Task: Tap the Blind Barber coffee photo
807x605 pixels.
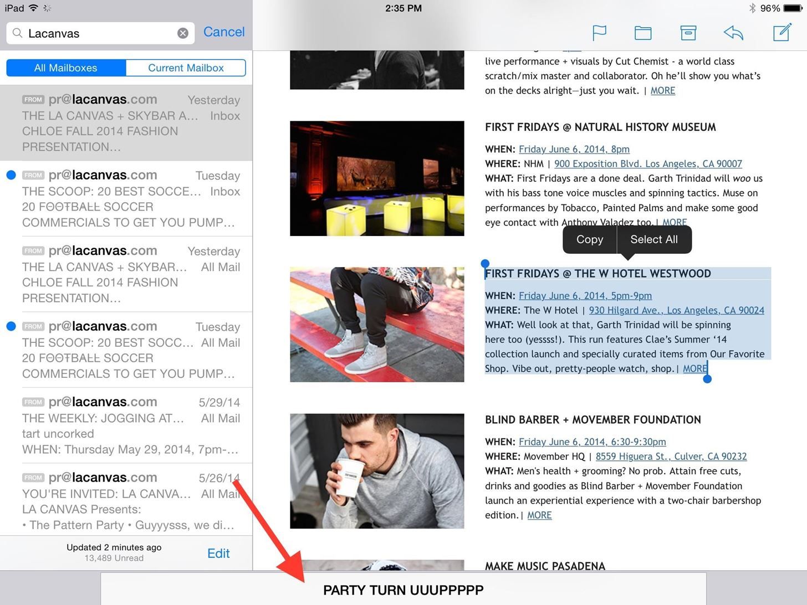Action: coord(376,470)
